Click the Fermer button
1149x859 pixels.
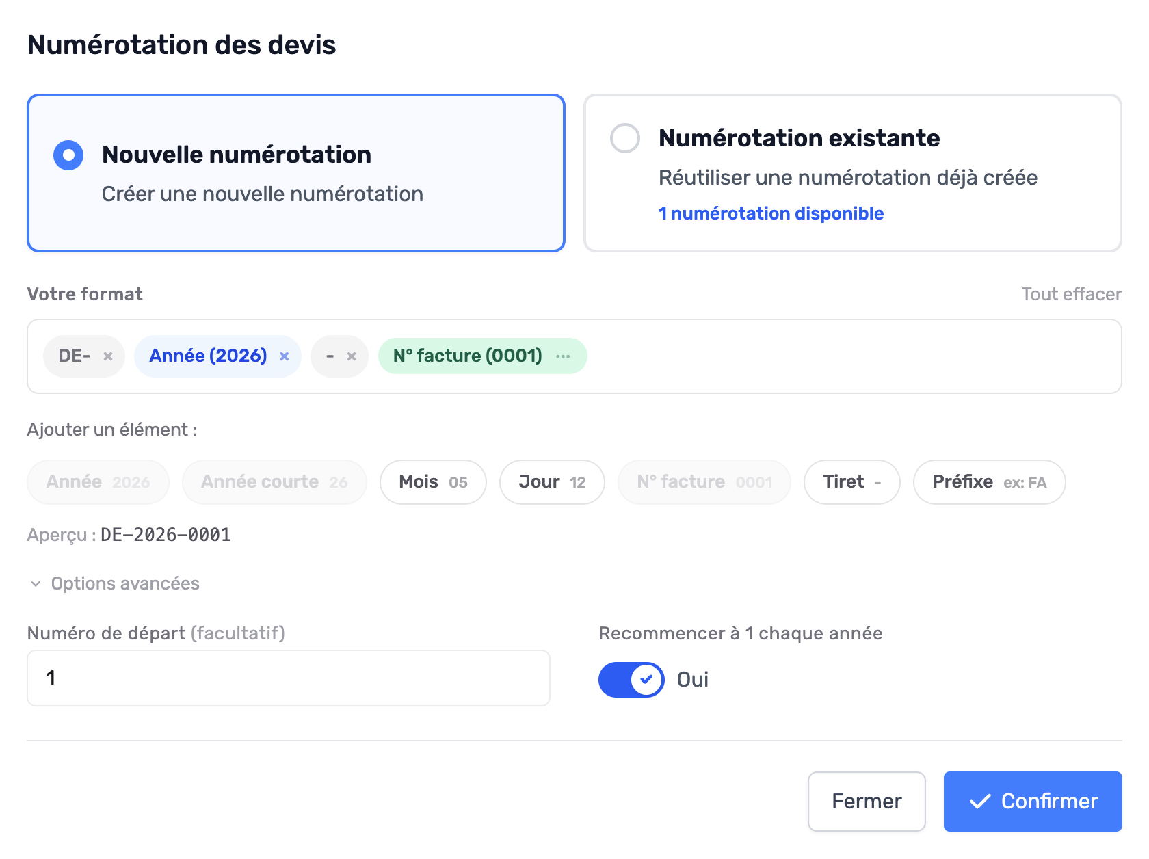point(867,802)
